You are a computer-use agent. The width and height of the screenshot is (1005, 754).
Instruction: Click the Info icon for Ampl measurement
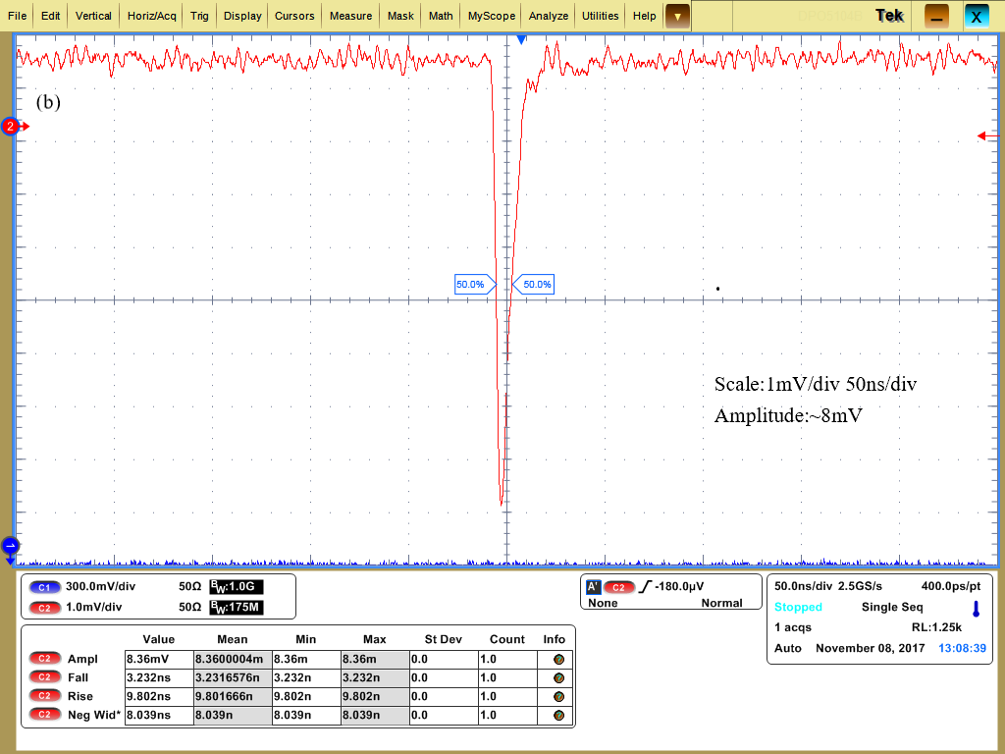[x=558, y=659]
